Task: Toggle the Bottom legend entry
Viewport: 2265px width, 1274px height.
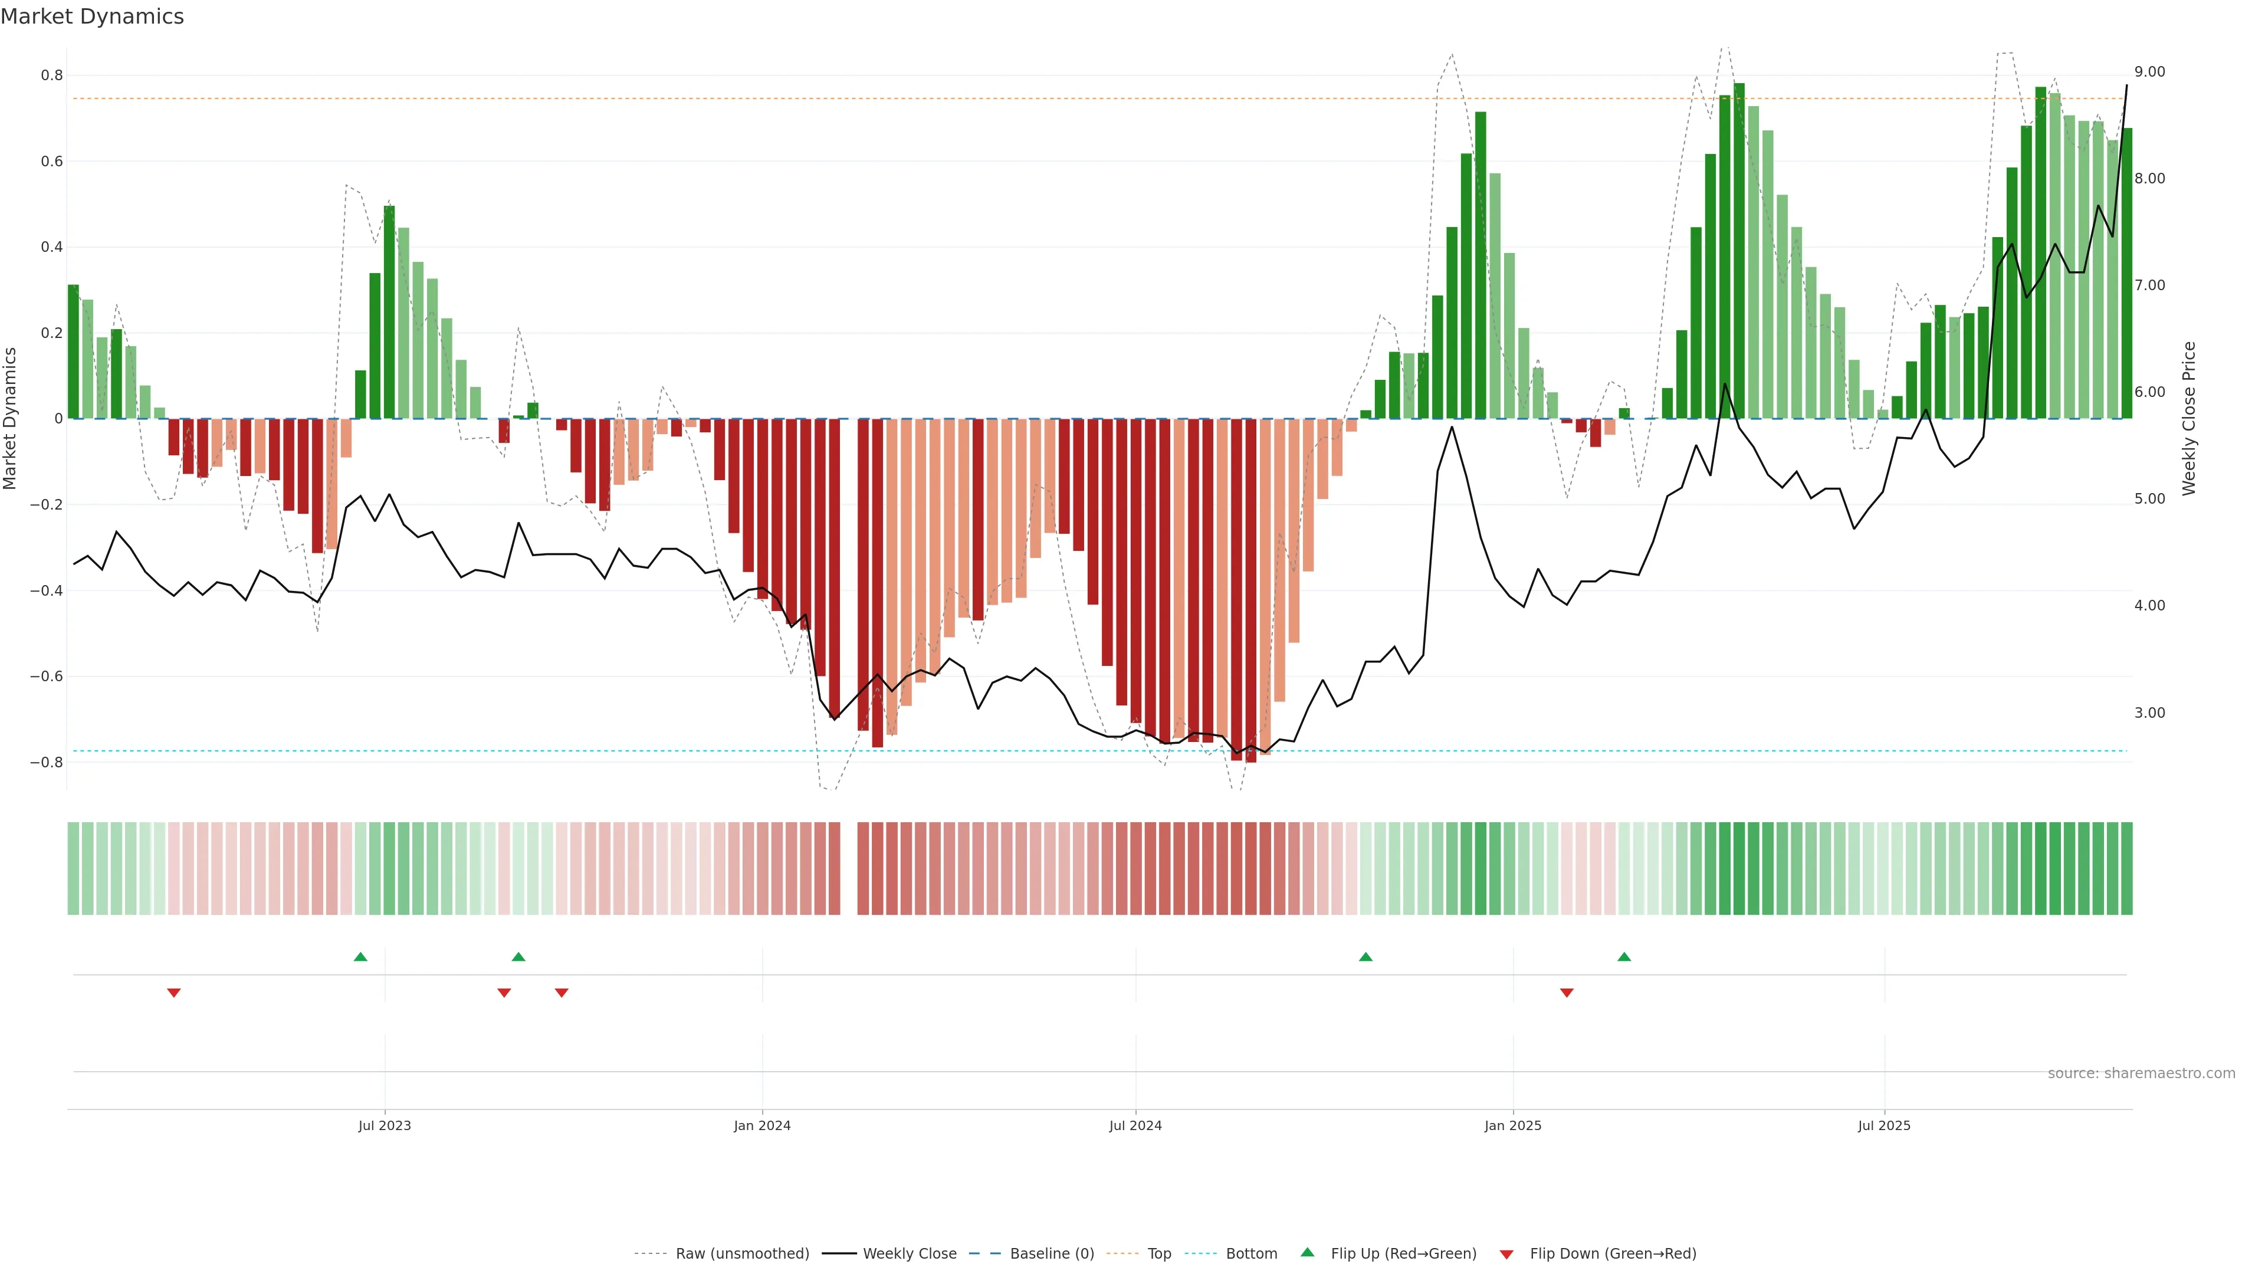Action: coord(1251,1253)
